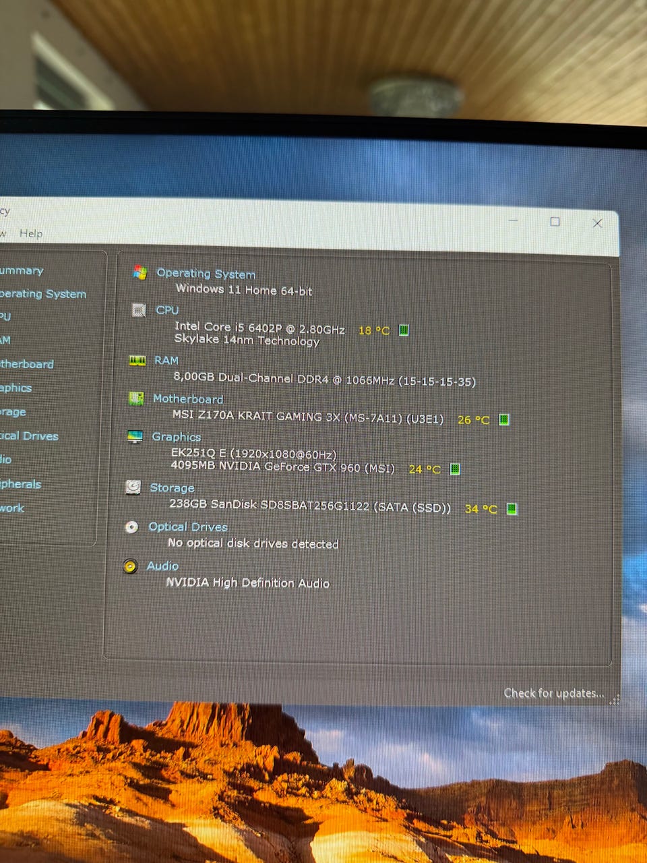Click the 26 °C motherboard temperature value
The width and height of the screenshot is (647, 863).
pyautogui.click(x=473, y=419)
